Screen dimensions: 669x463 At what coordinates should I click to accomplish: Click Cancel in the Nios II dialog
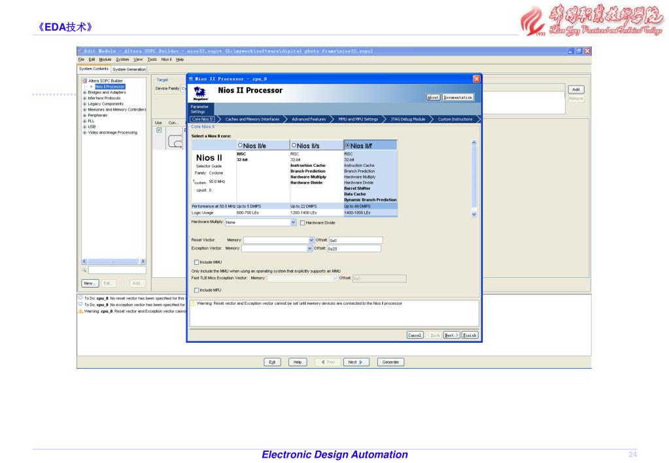[415, 335]
